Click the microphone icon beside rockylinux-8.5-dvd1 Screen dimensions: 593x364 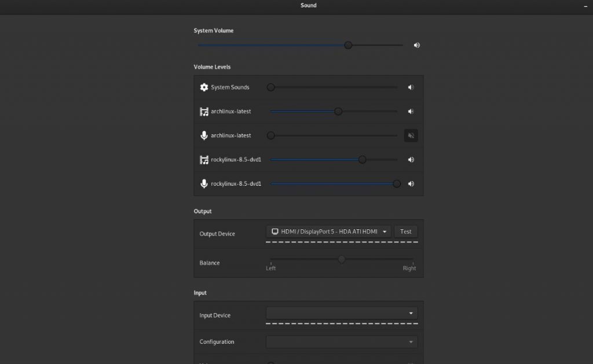tap(204, 183)
